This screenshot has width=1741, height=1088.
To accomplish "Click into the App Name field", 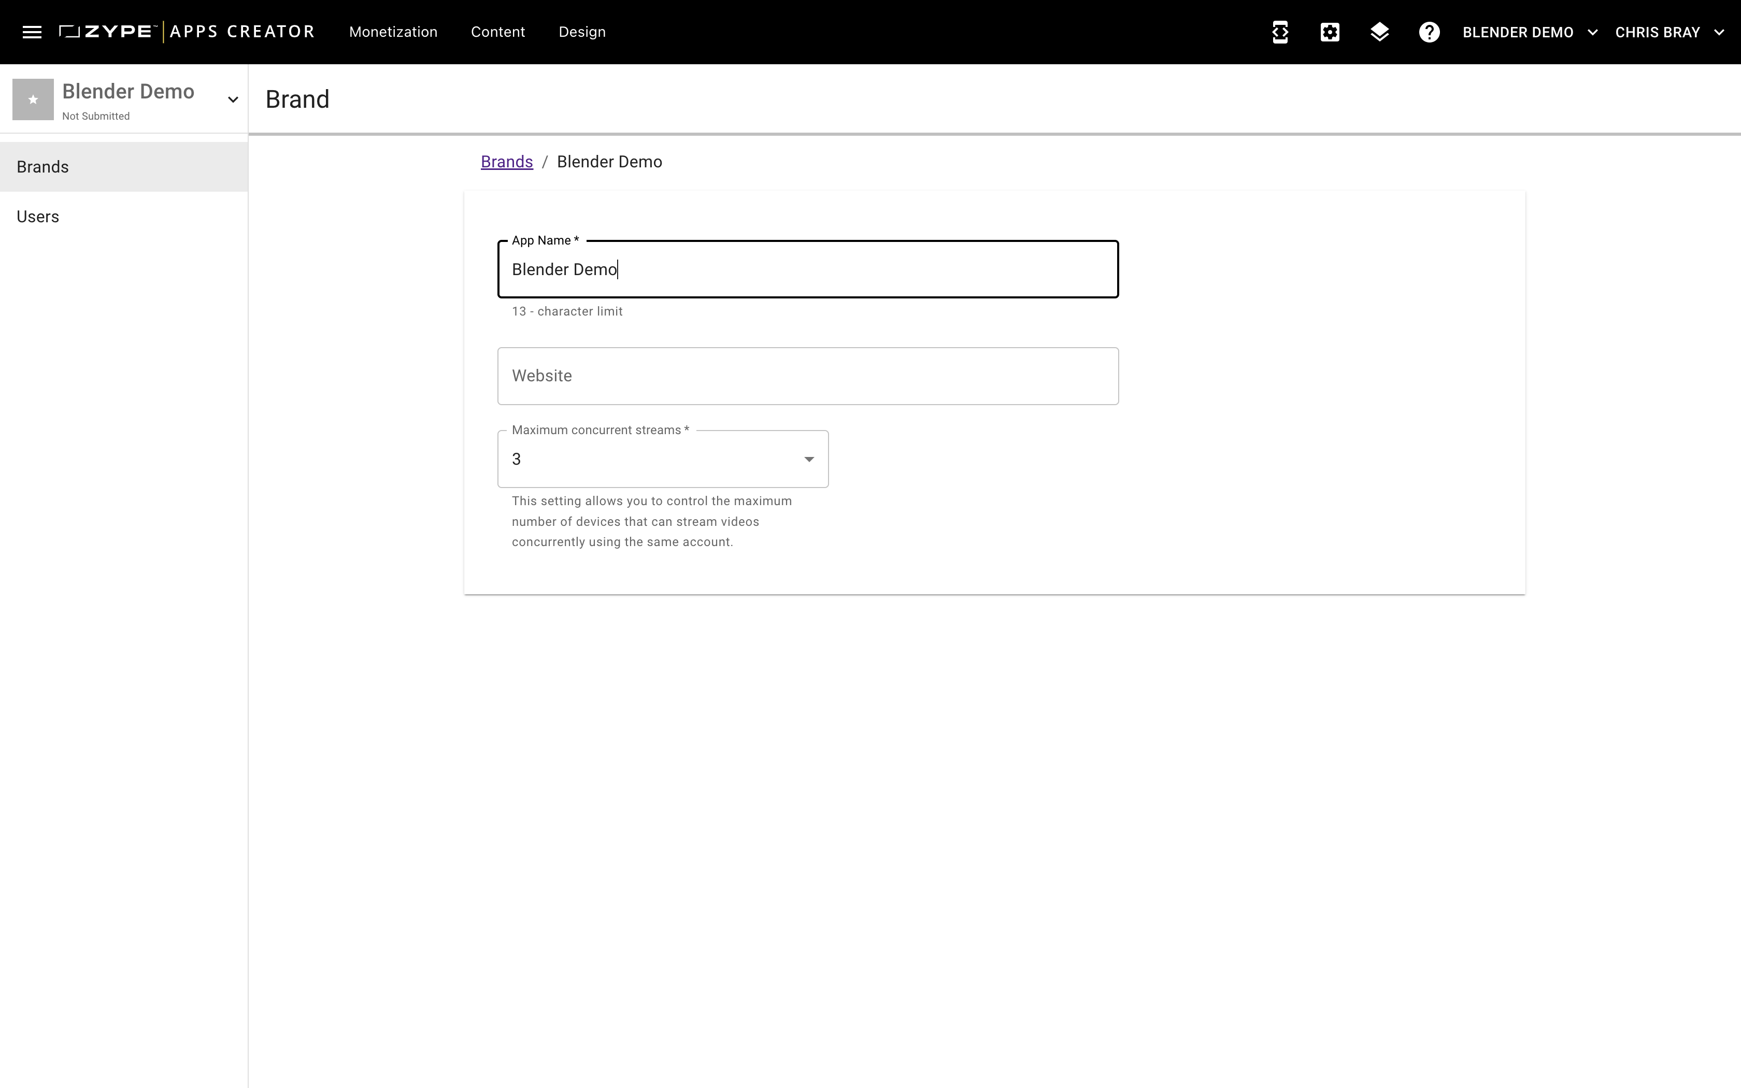I will 807,269.
